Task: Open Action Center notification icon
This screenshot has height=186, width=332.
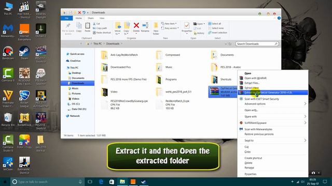Action: [x=325, y=181]
